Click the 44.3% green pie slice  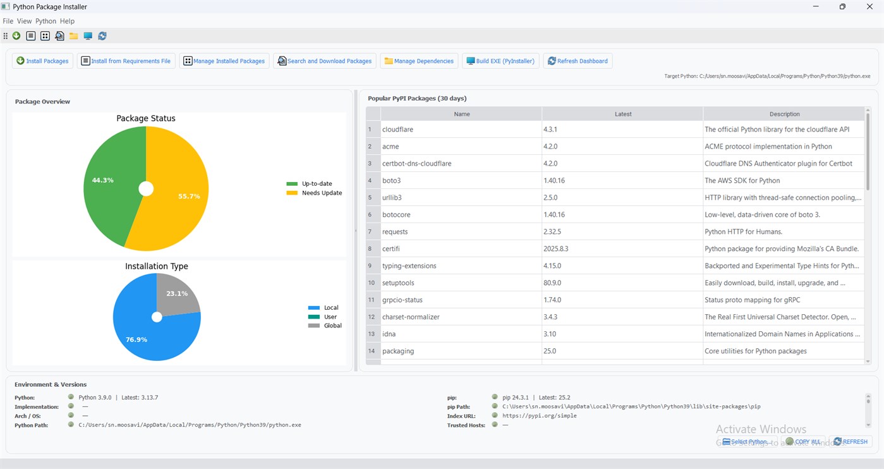[x=111, y=183]
